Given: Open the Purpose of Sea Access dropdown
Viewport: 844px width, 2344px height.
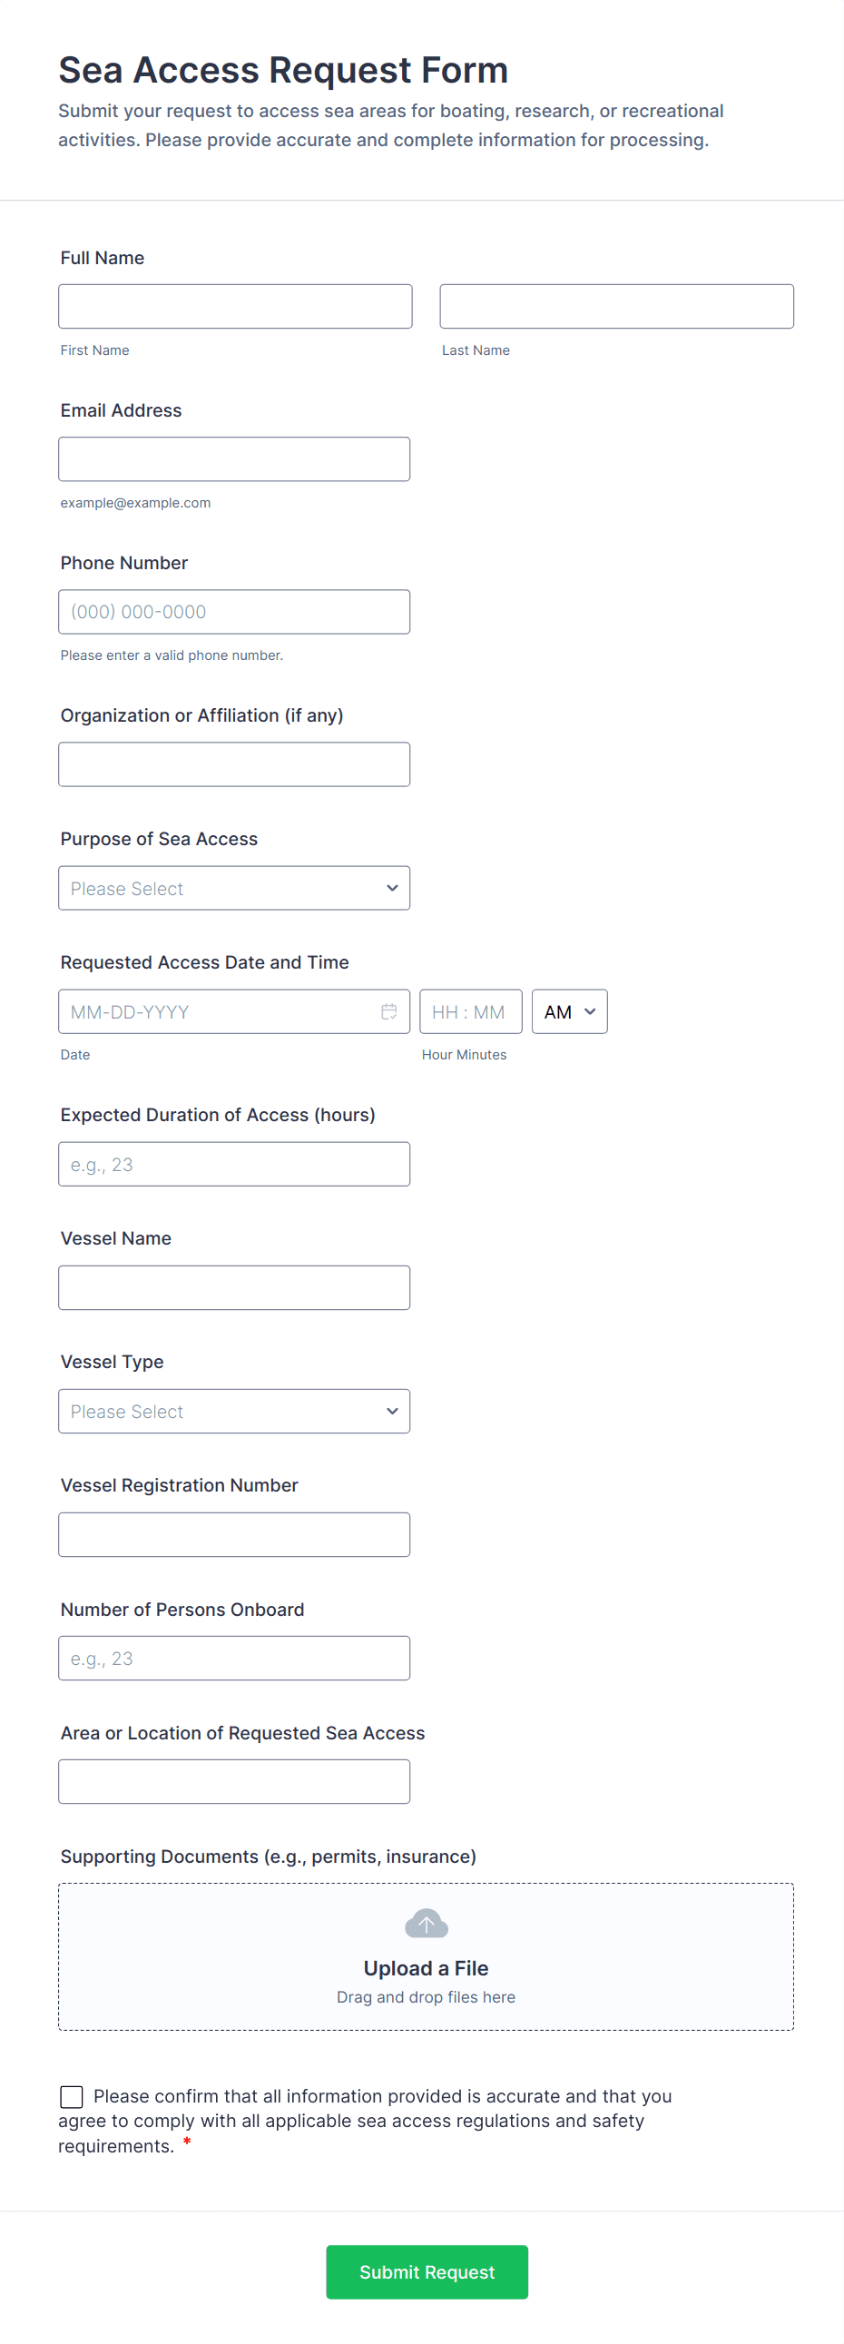Looking at the screenshot, I should pos(234,888).
